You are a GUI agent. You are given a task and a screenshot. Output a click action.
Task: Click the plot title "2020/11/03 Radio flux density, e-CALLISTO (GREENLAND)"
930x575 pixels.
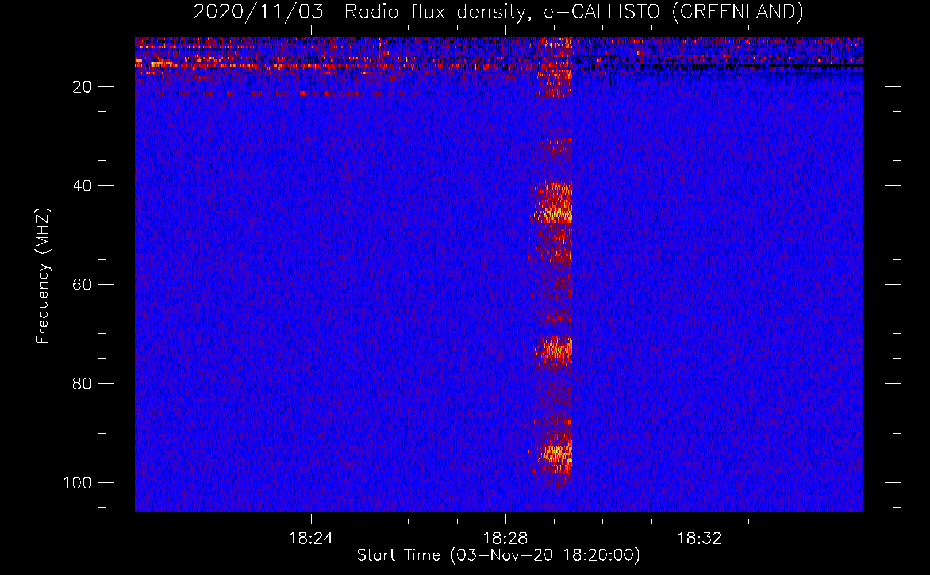click(x=498, y=11)
